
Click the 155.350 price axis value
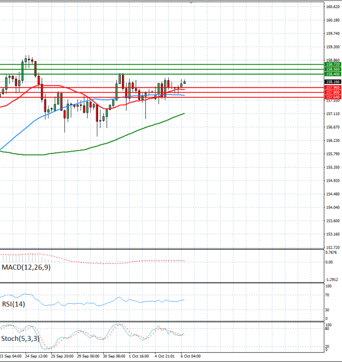tap(333, 168)
